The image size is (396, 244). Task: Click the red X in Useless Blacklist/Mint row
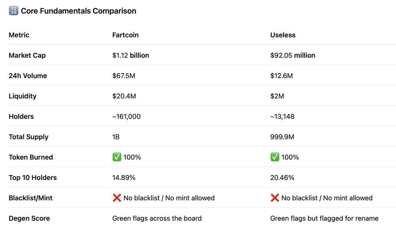click(275, 198)
